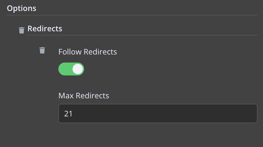This screenshot has width=263, height=147.
Task: Focus the Max Redirects input field
Action: pyautogui.click(x=158, y=113)
